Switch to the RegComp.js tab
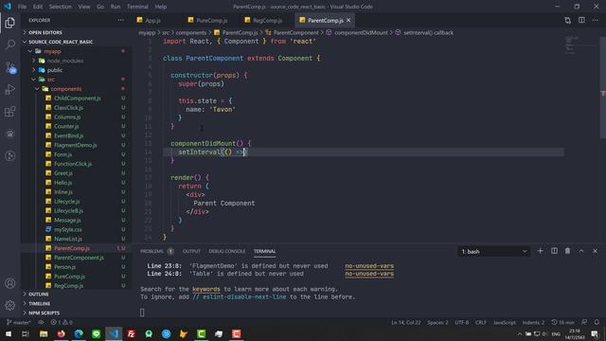The width and height of the screenshot is (606, 341). (x=267, y=21)
